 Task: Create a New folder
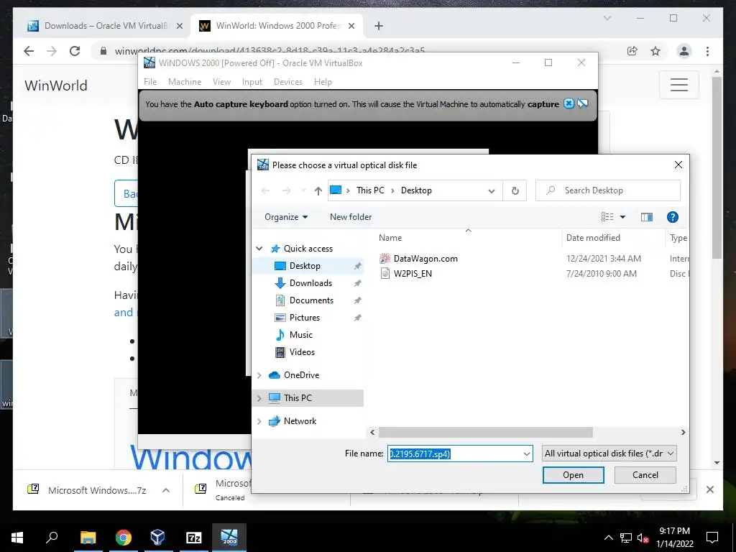click(x=351, y=217)
